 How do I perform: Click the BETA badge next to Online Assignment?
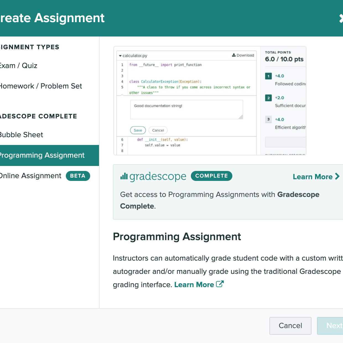click(78, 176)
